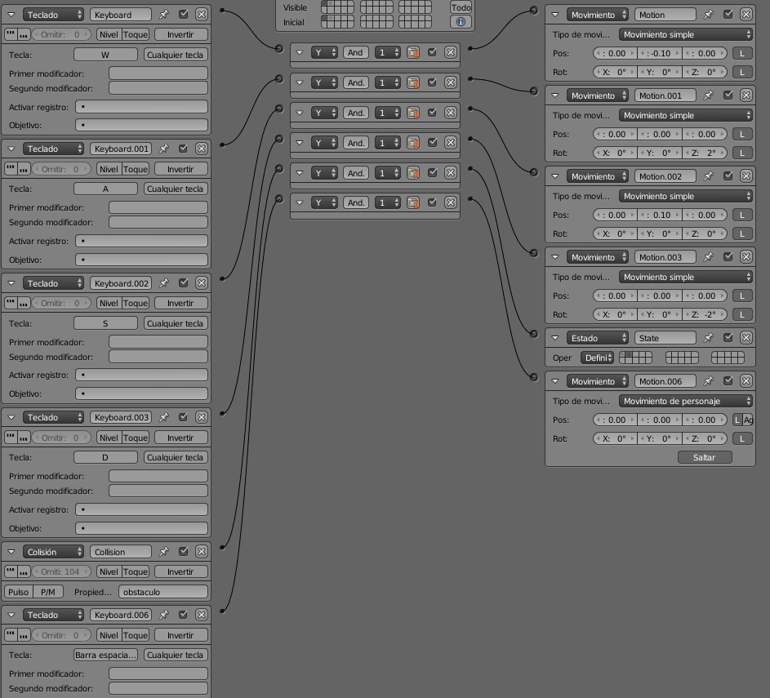Click the Omiti 104 slider on Collision

click(x=61, y=571)
